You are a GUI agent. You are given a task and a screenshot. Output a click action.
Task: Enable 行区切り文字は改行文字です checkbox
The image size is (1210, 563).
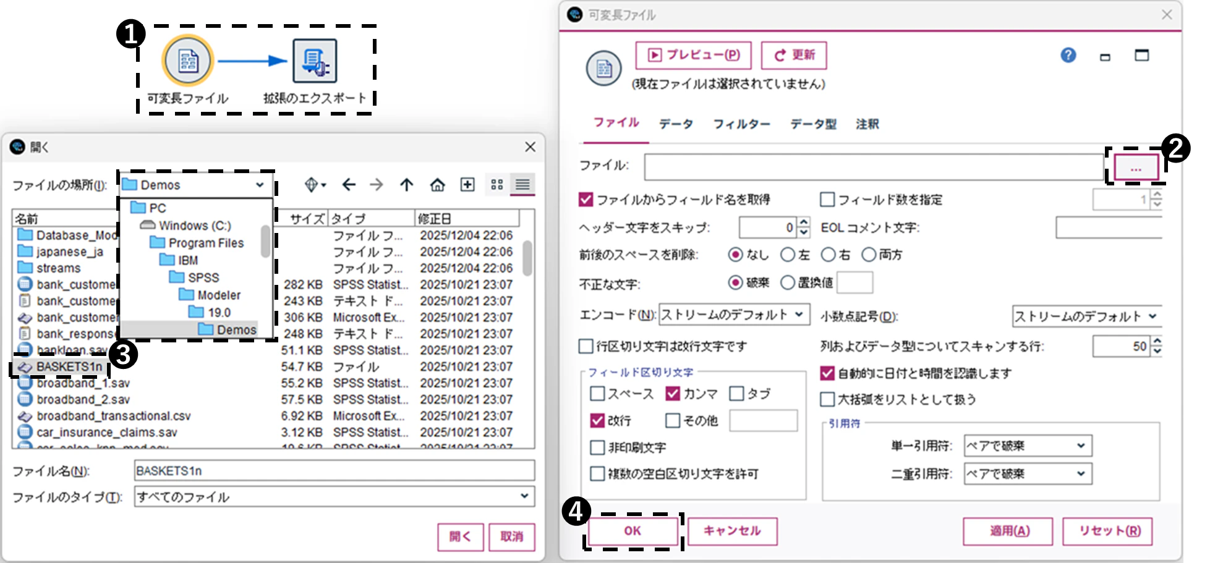(586, 346)
